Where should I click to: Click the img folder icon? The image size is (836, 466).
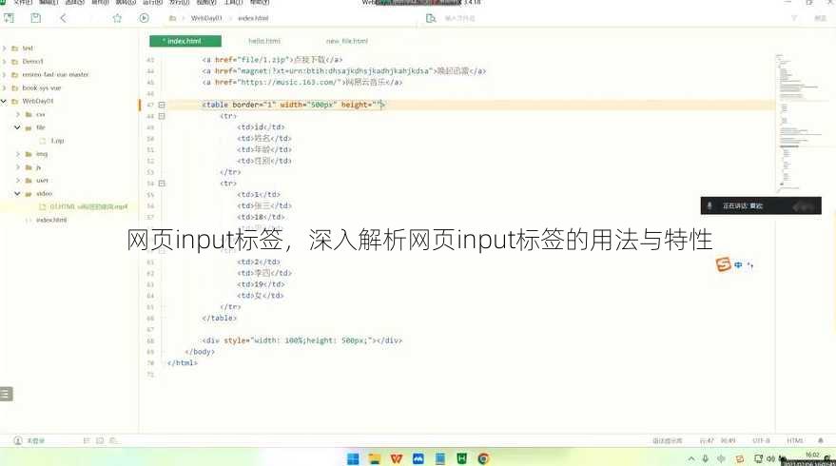coord(29,154)
